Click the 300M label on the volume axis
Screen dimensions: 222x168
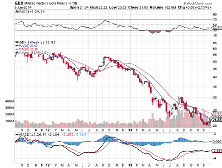[x=10, y=107]
